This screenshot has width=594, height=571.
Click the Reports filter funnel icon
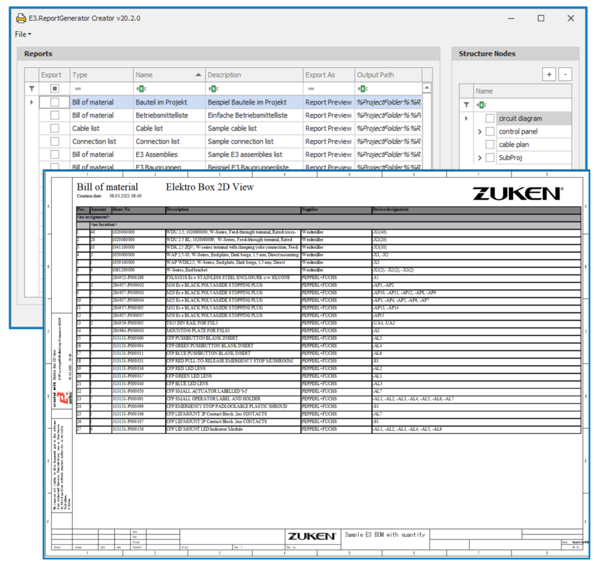coord(32,88)
